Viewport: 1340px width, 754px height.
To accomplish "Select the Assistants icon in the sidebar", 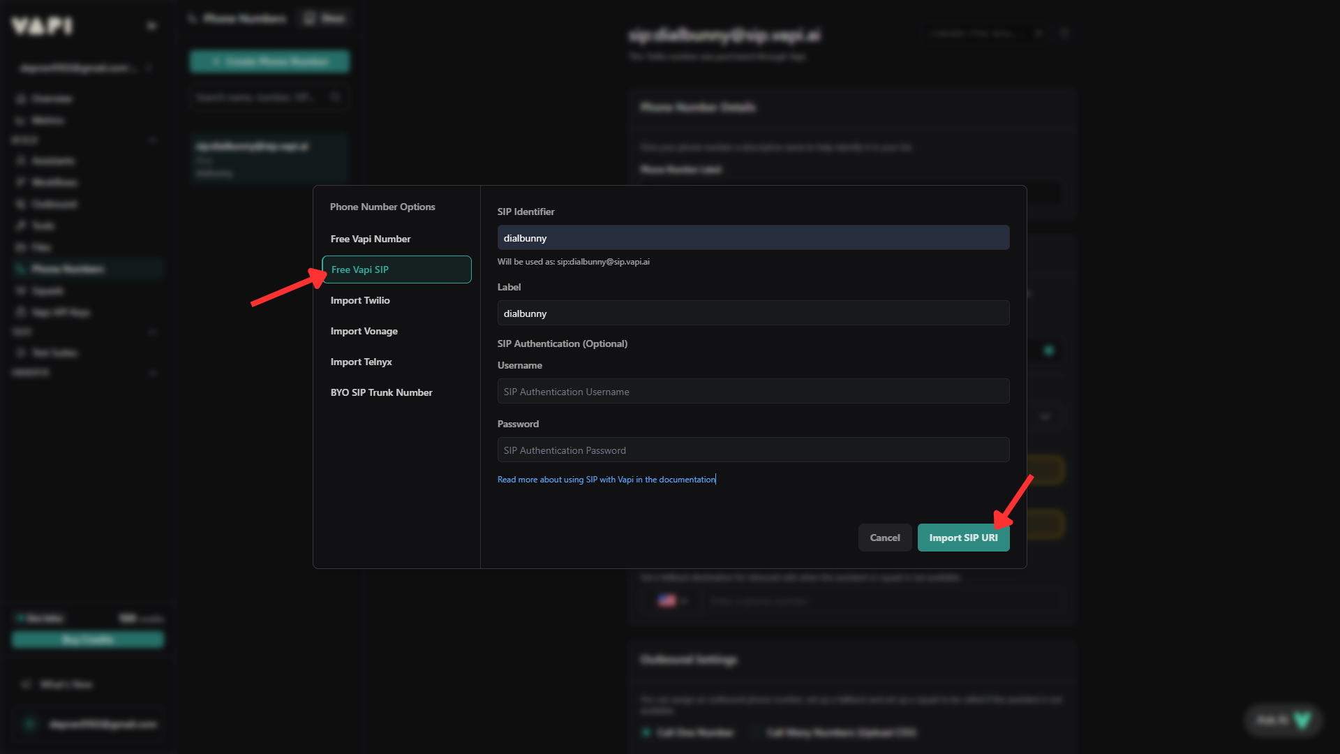I will coord(20,161).
